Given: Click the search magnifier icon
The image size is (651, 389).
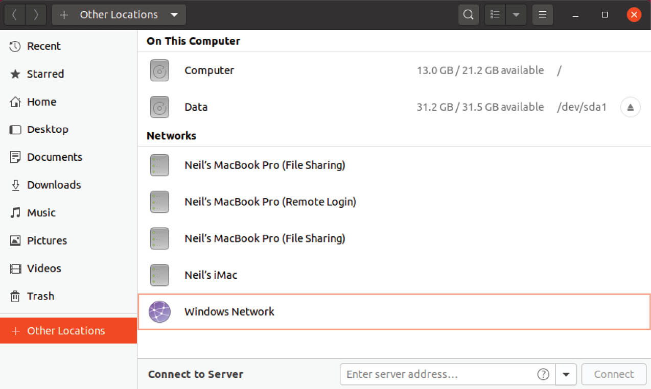Looking at the screenshot, I should coord(468,15).
